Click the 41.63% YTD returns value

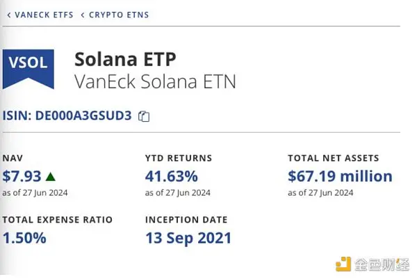(x=171, y=176)
